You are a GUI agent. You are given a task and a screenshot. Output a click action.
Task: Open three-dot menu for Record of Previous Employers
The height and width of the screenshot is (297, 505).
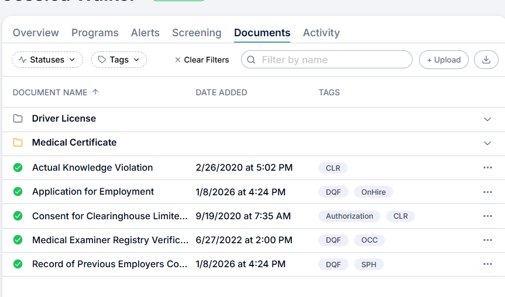click(487, 264)
